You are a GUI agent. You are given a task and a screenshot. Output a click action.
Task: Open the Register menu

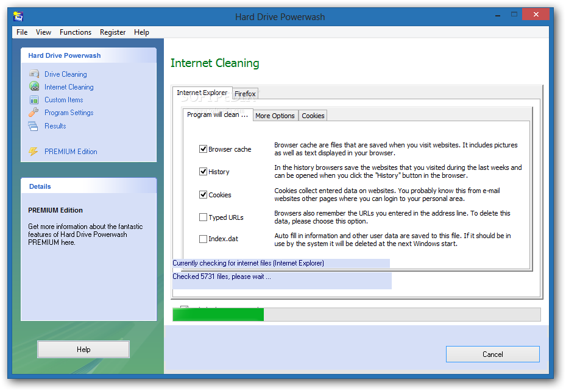coord(113,32)
